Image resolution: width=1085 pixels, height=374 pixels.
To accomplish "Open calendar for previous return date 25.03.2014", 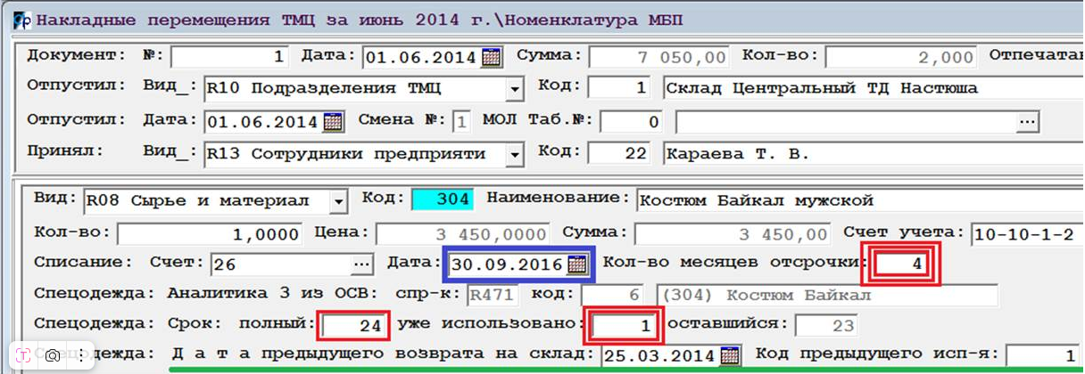I will [730, 356].
